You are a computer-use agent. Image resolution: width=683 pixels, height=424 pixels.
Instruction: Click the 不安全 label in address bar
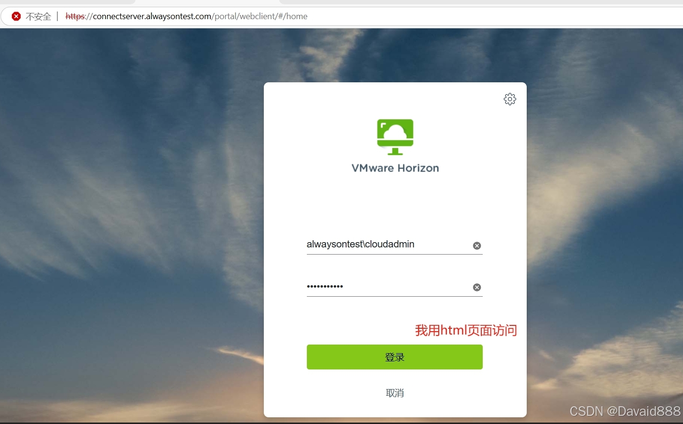(x=38, y=16)
